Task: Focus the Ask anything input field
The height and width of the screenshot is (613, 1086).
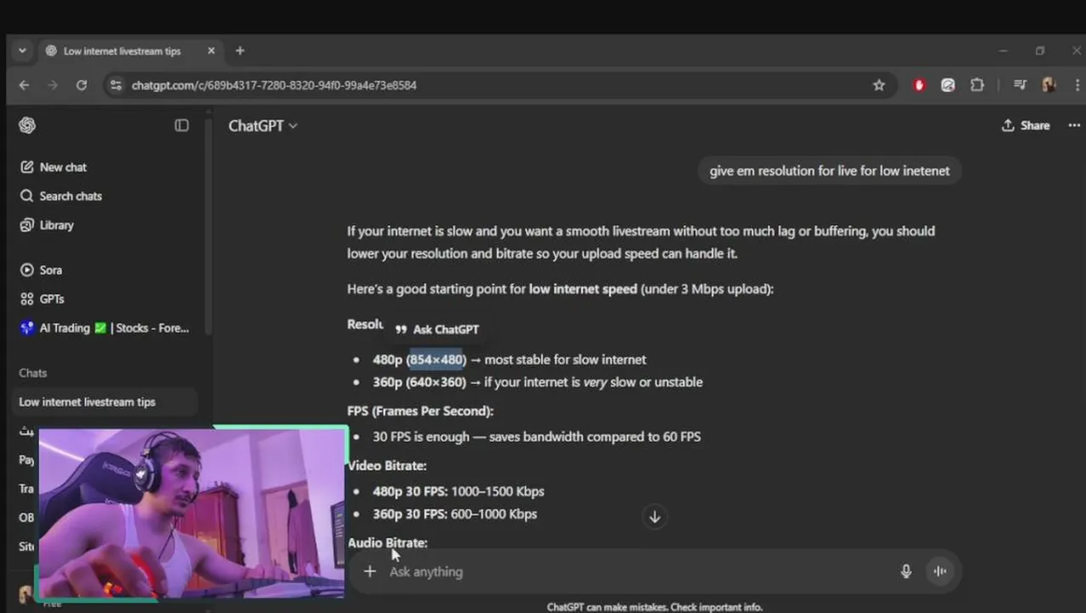Action: [638, 571]
